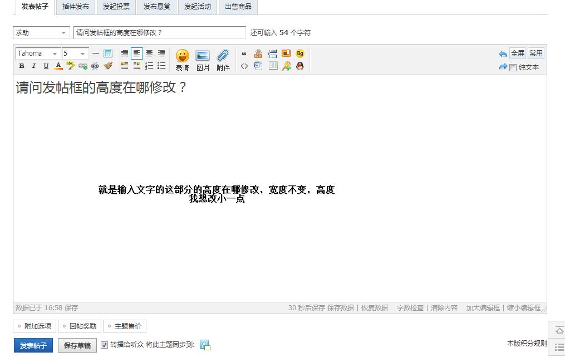Viewport: 565px width, 362px height.
Task: Apply bold with the B icon
Action: coord(21,66)
